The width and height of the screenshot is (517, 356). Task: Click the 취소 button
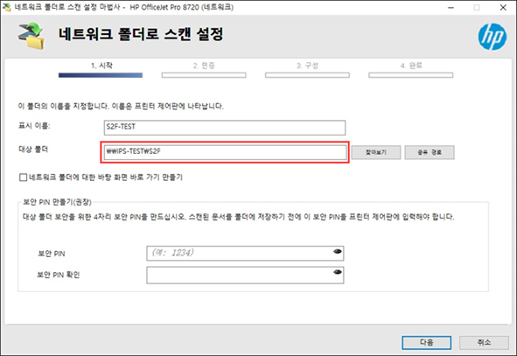tap(484, 343)
